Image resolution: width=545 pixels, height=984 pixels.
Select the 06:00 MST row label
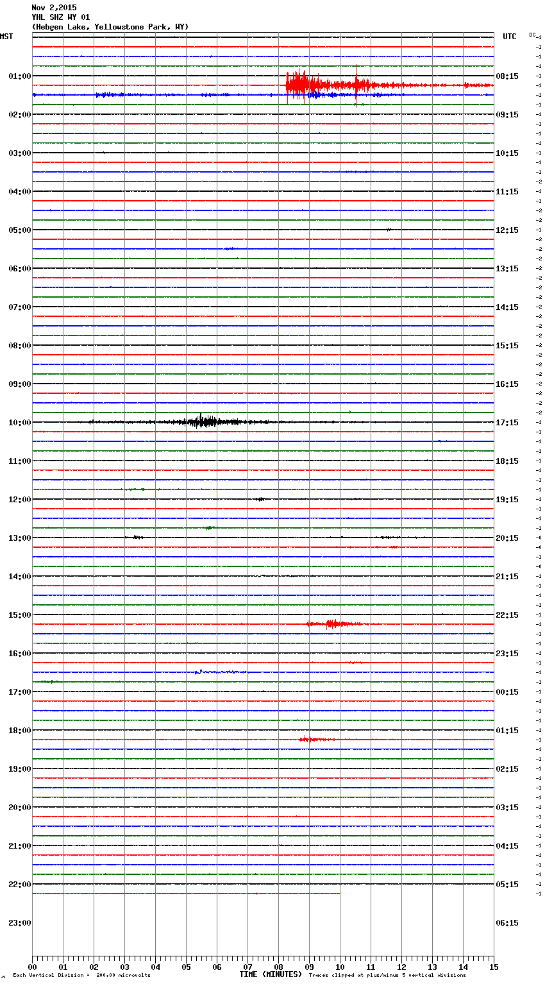tap(20, 269)
